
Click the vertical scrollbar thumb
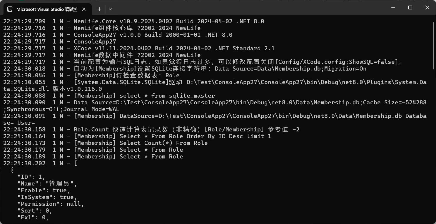coord(434,46)
